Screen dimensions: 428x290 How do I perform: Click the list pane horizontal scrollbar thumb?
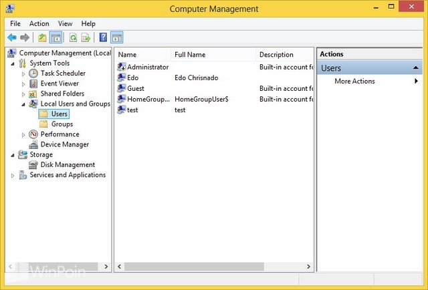pyautogui.click(x=194, y=267)
